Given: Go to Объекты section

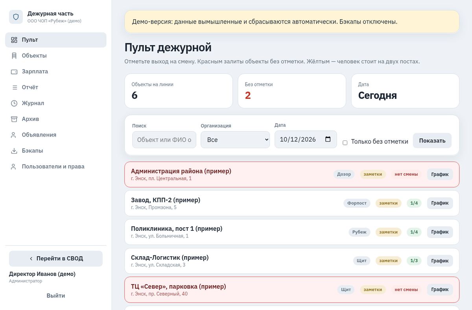Looking at the screenshot, I should pyautogui.click(x=56, y=56).
